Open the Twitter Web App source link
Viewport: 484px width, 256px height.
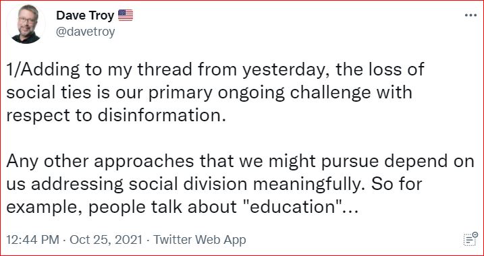(200, 240)
